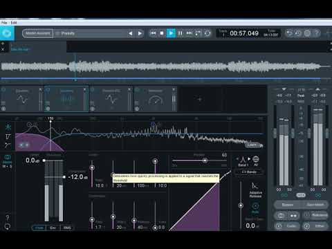332x249 pixels.
Task: Open the Presets selector
Action: pyautogui.click(x=90, y=33)
